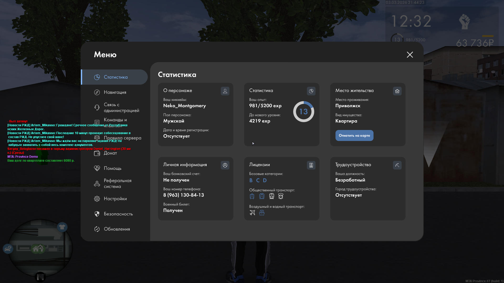Screen dimensions: 504x283
Task: Click the house icon in Место жительства card
Action: click(397, 91)
